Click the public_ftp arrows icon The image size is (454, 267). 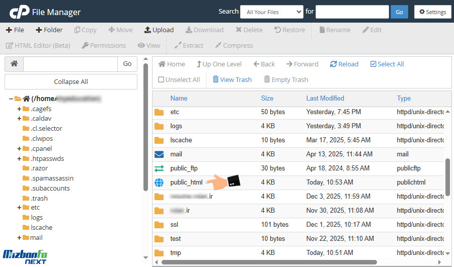(x=159, y=168)
